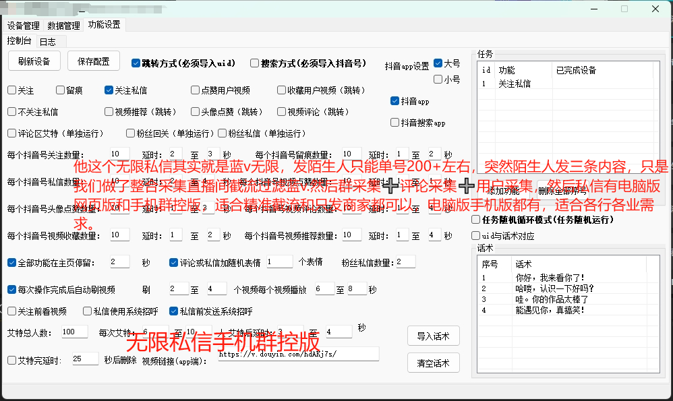Switch to the 设备管理 tab
Viewport: 673px width, 401px height.
coord(24,26)
